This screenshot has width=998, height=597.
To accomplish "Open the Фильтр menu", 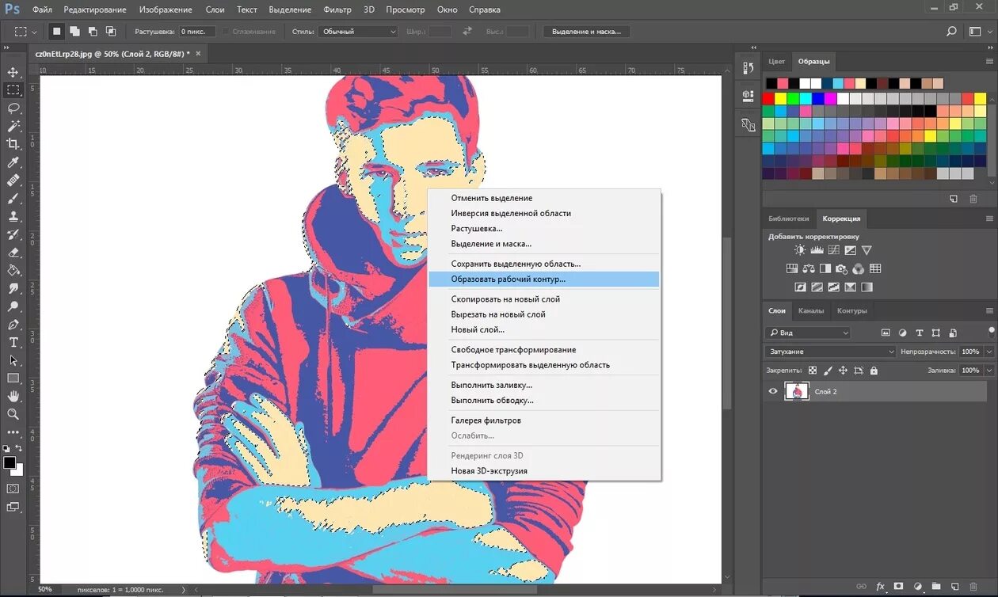I will [337, 10].
